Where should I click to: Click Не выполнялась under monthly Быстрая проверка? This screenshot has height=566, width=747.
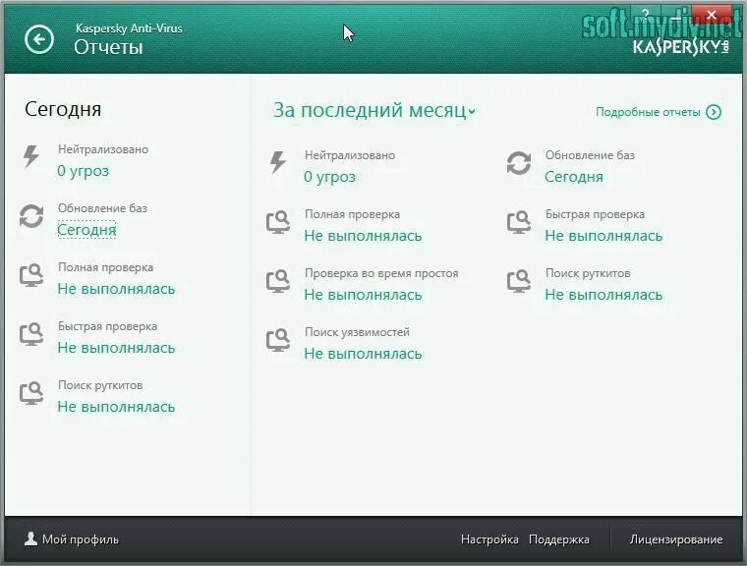[603, 236]
